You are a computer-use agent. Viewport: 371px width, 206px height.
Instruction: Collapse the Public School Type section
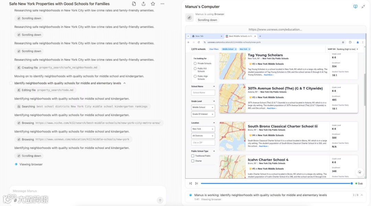214,151
